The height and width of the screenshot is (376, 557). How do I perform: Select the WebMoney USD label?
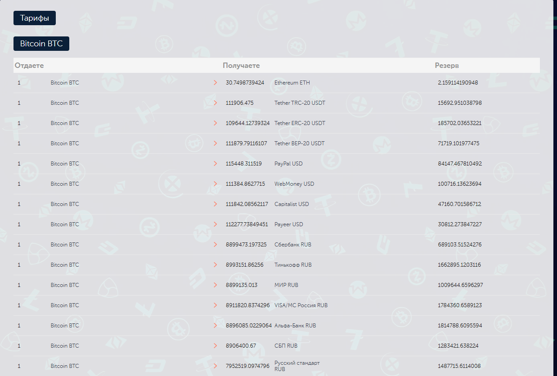coord(294,184)
